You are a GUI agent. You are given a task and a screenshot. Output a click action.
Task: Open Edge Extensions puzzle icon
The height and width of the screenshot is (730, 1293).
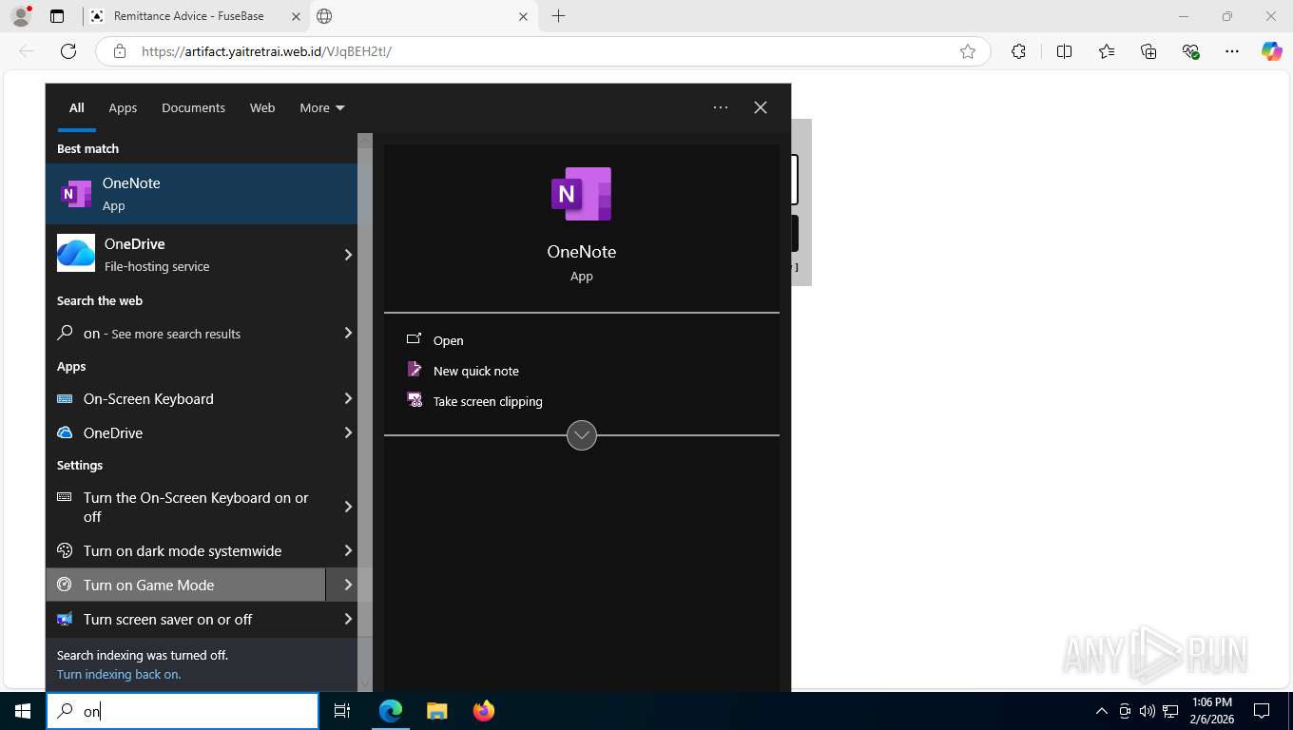point(1018,51)
